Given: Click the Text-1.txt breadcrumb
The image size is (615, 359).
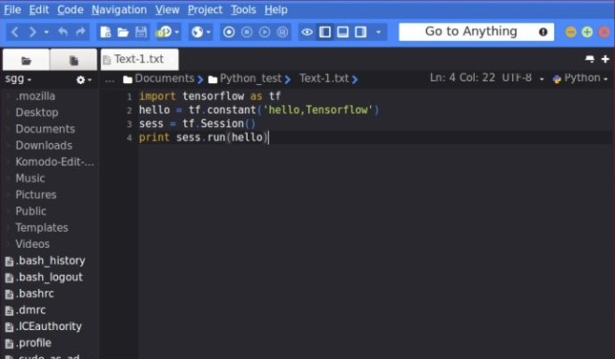Looking at the screenshot, I should pyautogui.click(x=324, y=79).
